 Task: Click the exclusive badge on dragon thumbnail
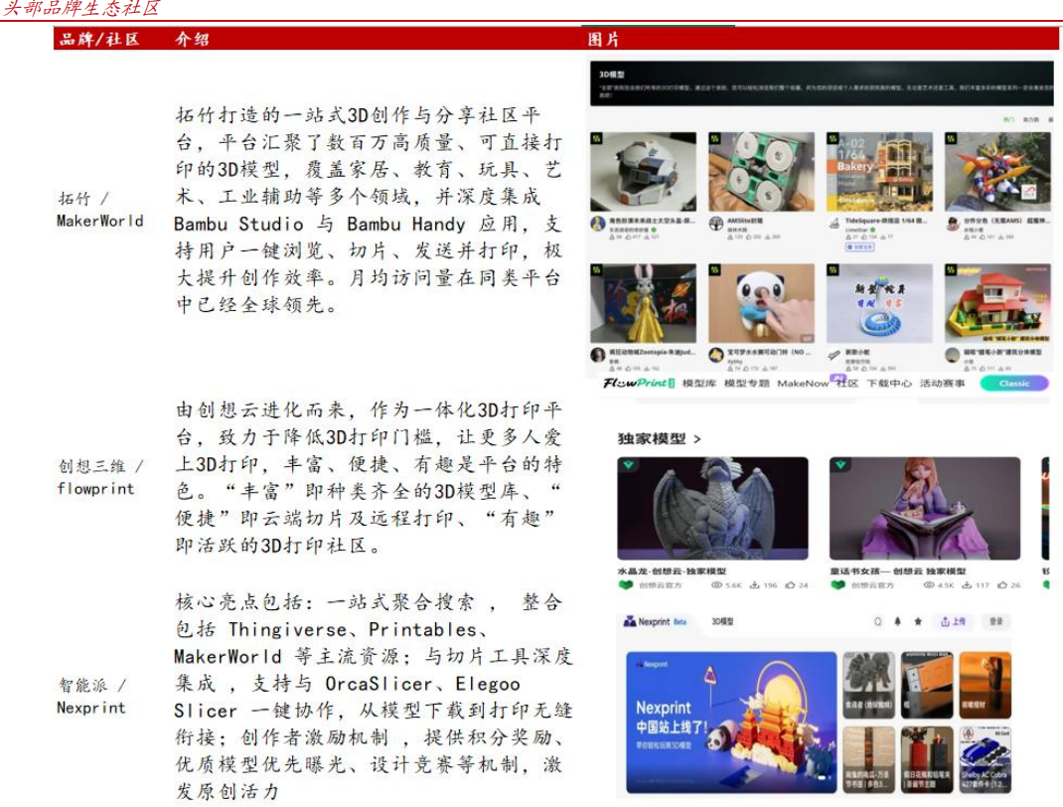coord(629,465)
